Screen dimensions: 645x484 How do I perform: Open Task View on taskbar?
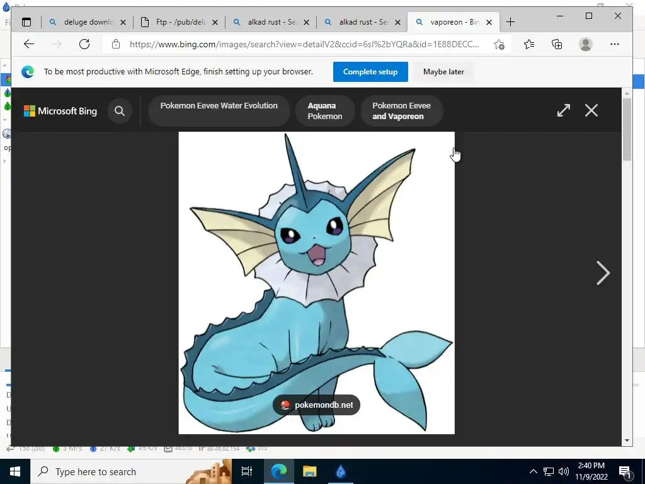pos(246,471)
